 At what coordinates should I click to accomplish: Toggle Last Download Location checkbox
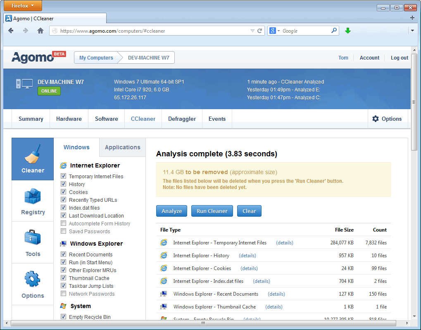(x=63, y=215)
